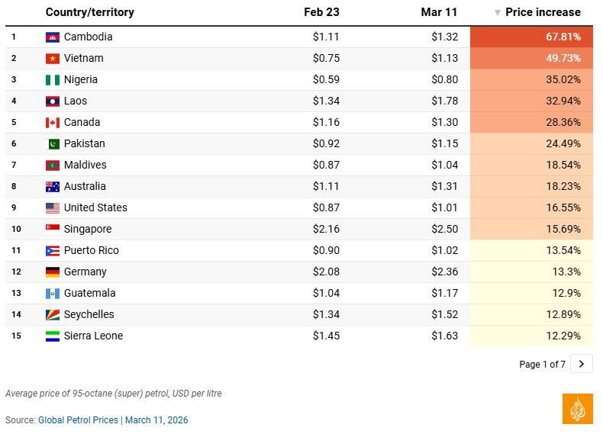Image resolution: width=603 pixels, height=434 pixels.
Task: Click the Cambodia flag icon
Action: pos(52,37)
